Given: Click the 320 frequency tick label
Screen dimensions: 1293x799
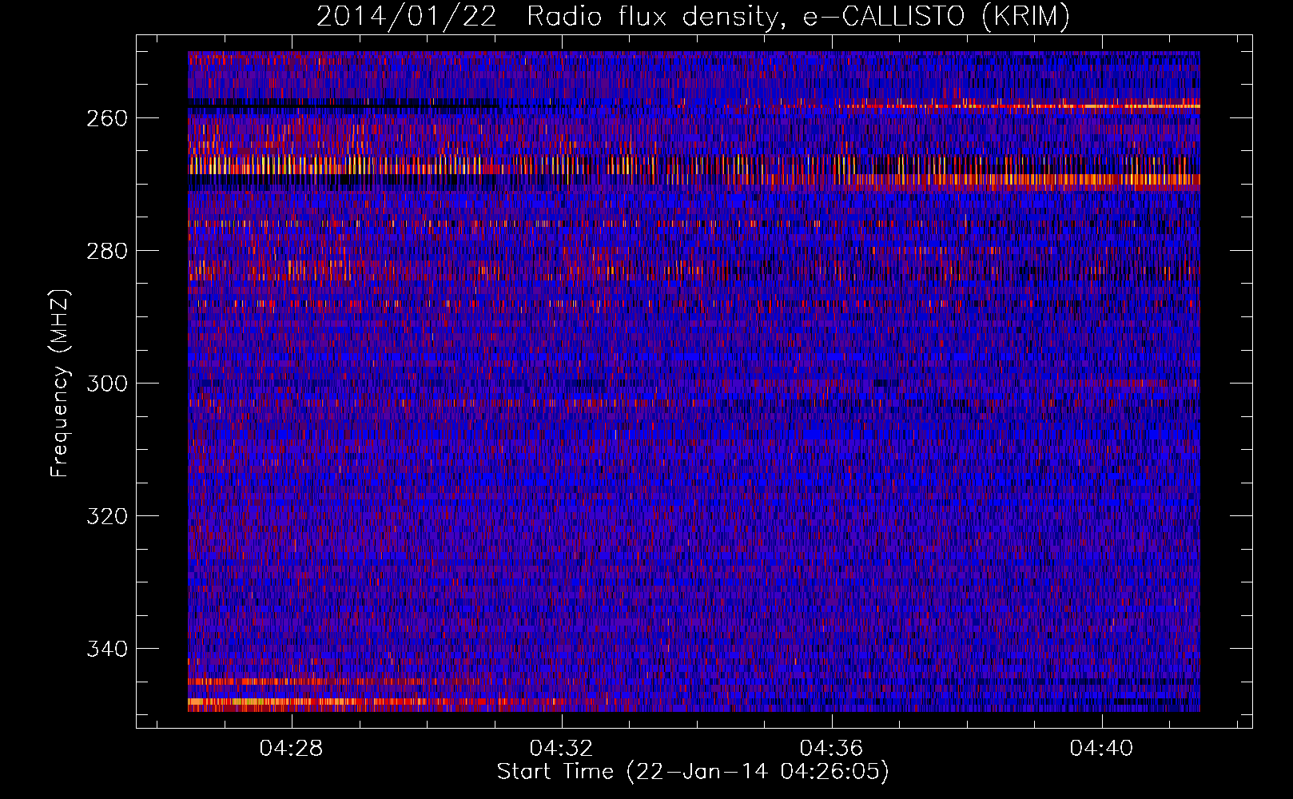Looking at the screenshot, I should (x=106, y=516).
